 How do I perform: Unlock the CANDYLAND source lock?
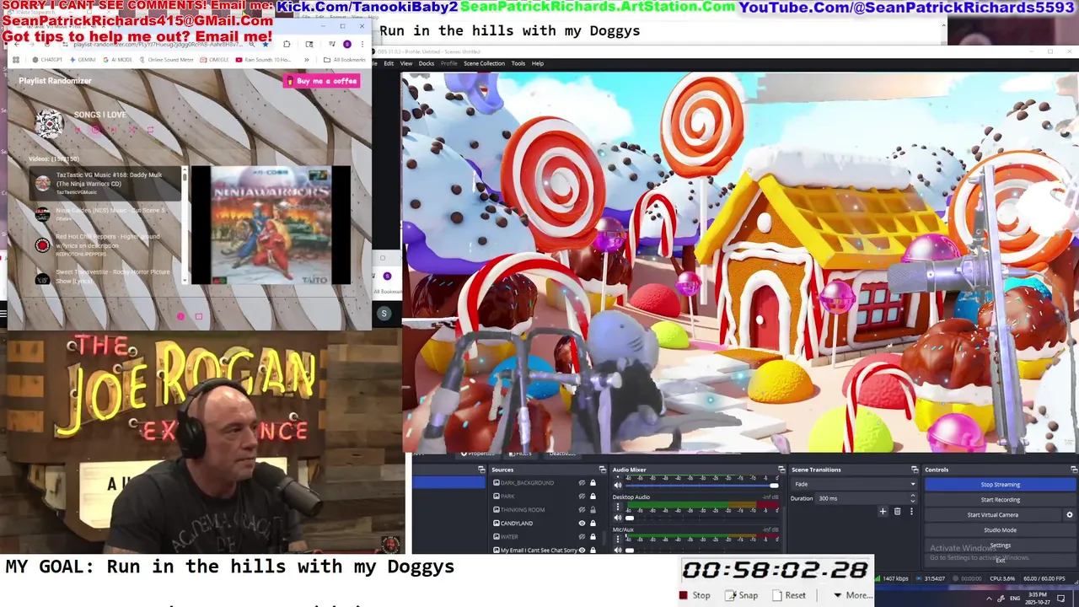point(593,524)
